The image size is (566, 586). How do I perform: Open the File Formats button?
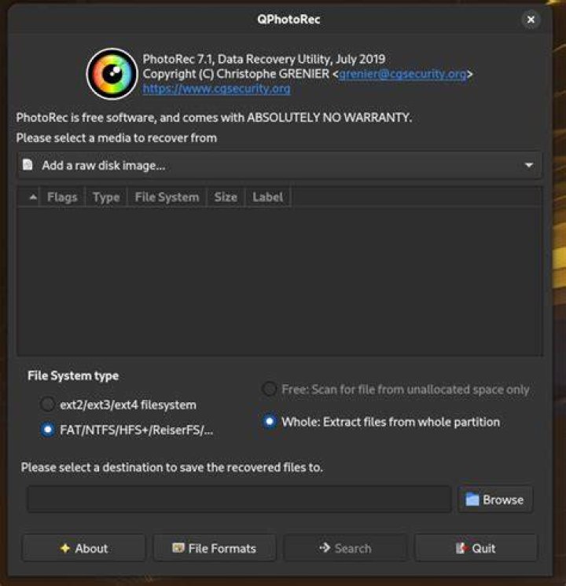point(215,548)
